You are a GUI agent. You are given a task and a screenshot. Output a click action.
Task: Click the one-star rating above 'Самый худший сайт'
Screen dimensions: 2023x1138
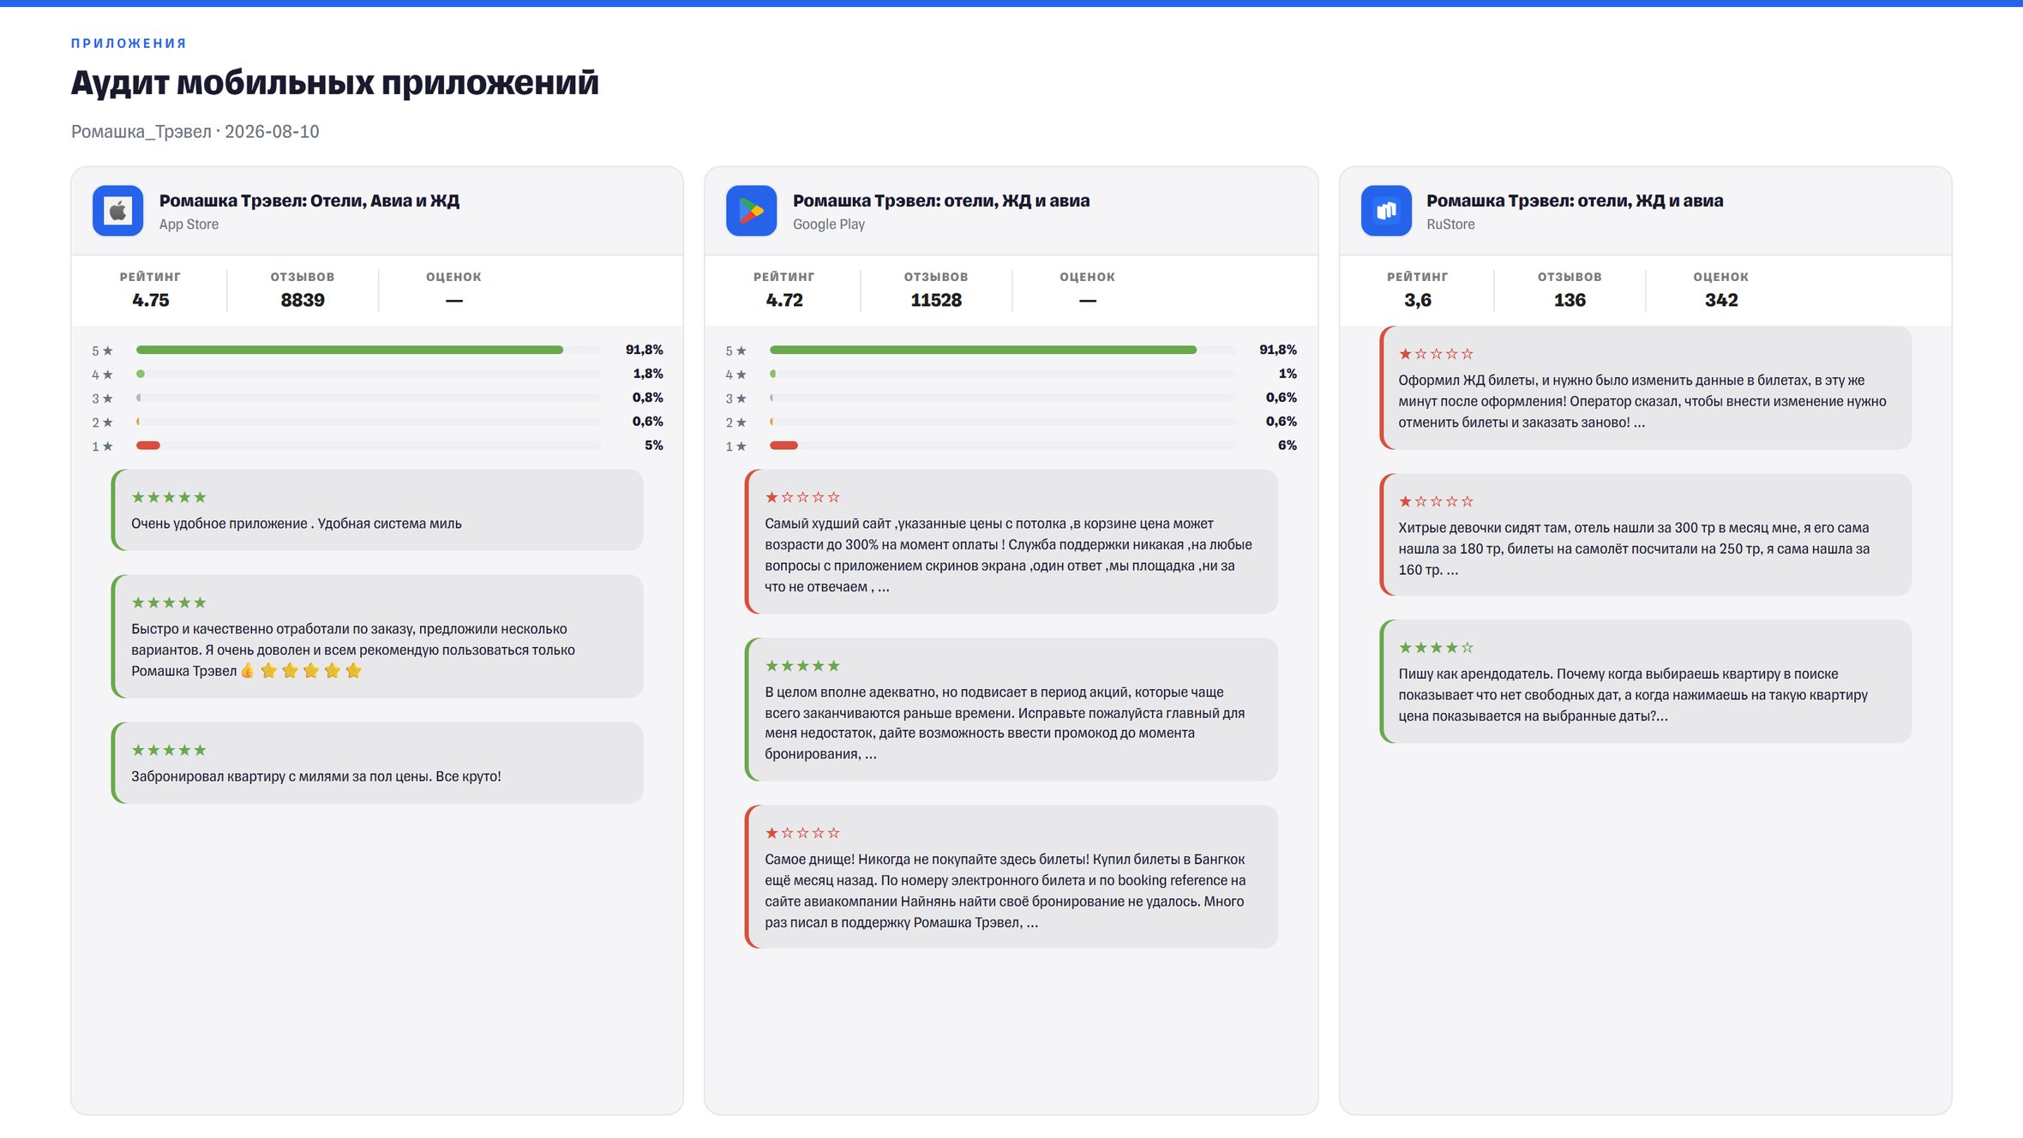[802, 497]
